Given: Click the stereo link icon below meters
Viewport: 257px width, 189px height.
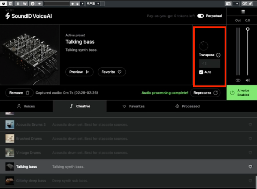Looking at the screenshot, I should [237, 80].
